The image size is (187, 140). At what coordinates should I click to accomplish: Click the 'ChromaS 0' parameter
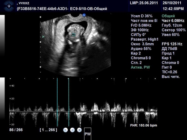(141, 58)
